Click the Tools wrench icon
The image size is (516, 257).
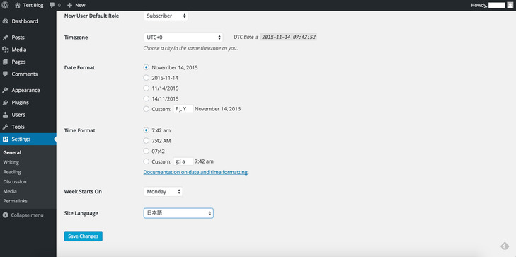tap(5, 127)
